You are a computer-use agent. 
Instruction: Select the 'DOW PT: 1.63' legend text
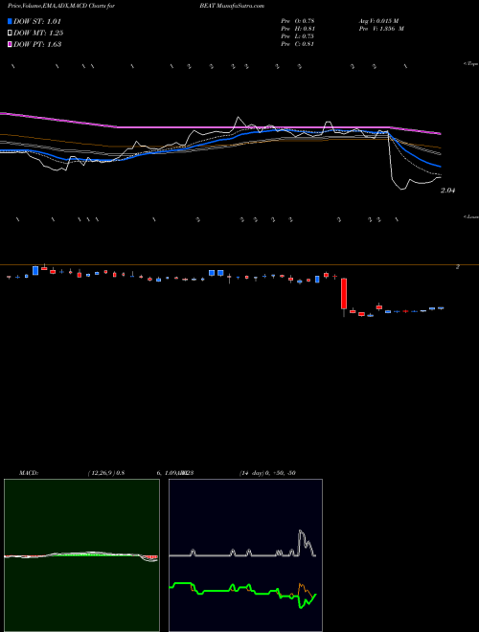pyautogui.click(x=37, y=44)
